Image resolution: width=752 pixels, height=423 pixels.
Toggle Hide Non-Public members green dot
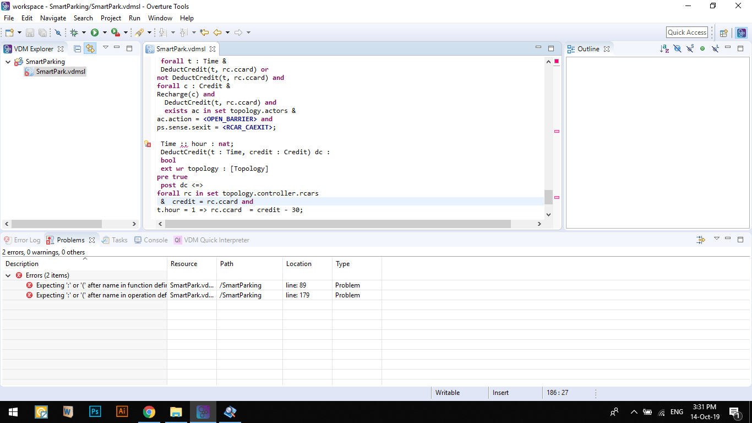[702, 48]
